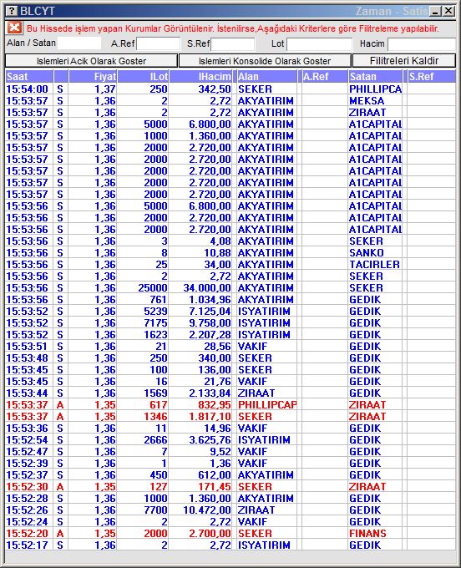The width and height of the screenshot is (461, 568).
Task: Sort by Alan column header
Action: point(266,77)
